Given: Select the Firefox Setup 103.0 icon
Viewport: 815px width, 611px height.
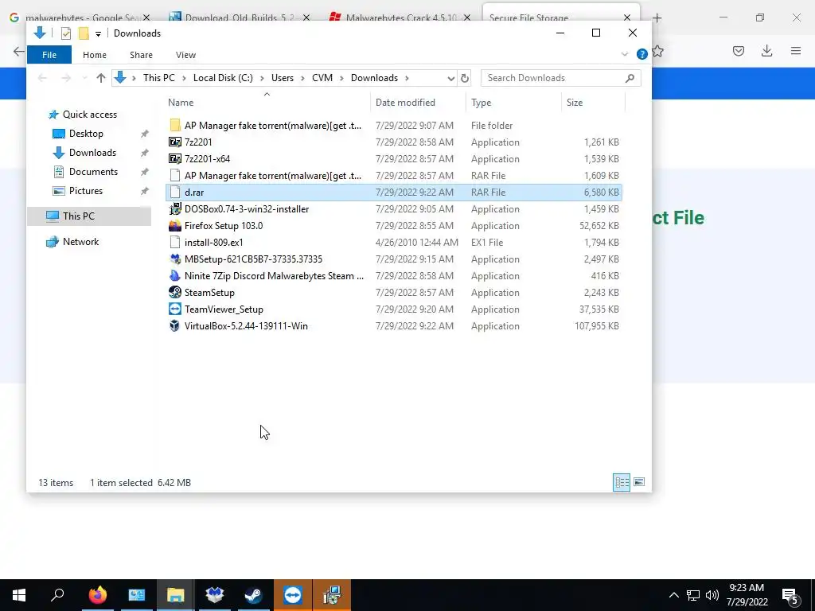Looking at the screenshot, I should click(175, 225).
